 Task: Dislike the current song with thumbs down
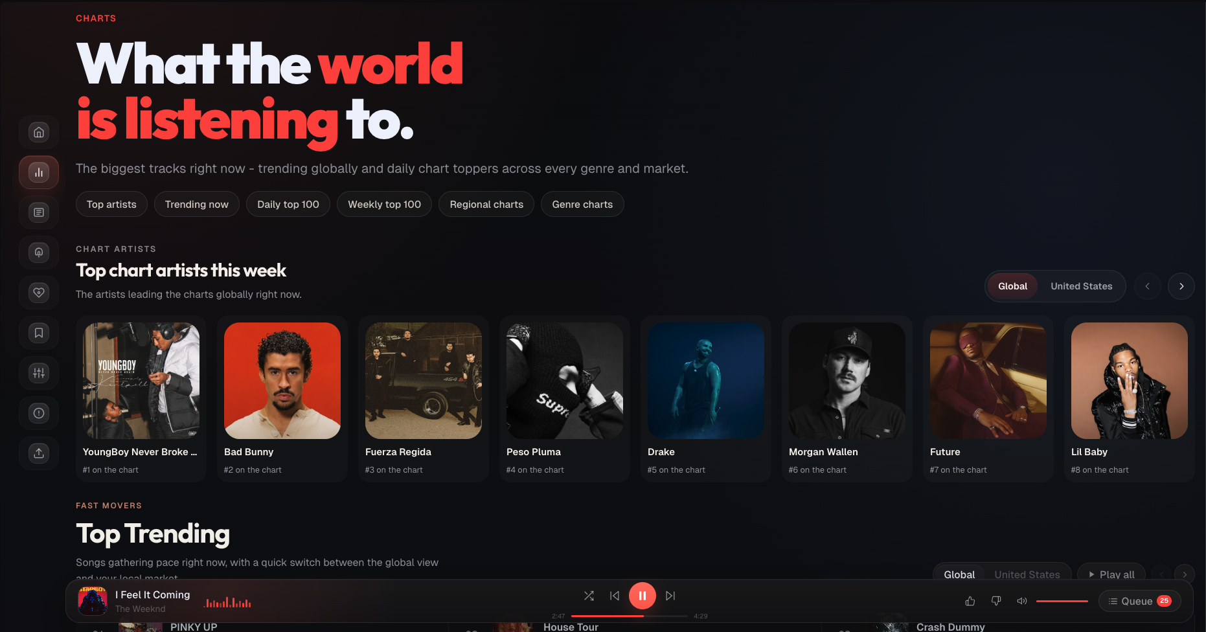point(996,601)
